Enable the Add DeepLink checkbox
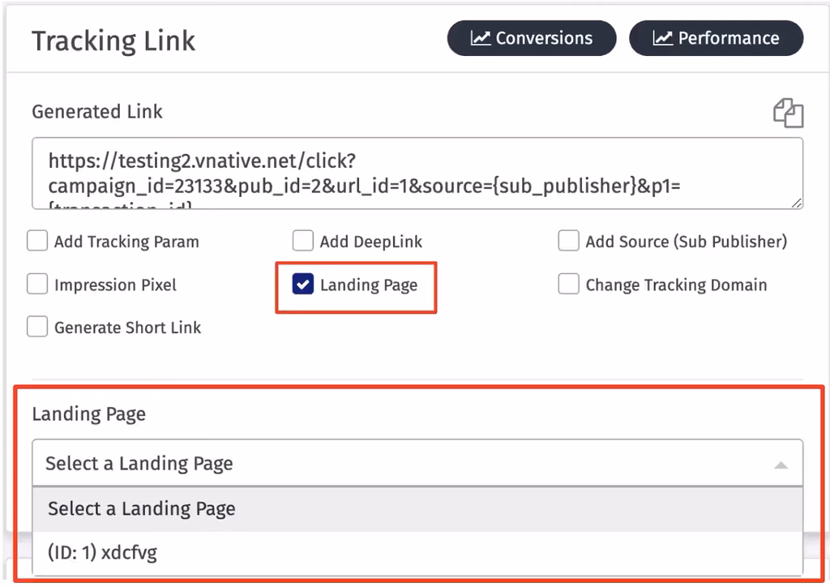Screen dimensions: 830x587 pyautogui.click(x=303, y=241)
